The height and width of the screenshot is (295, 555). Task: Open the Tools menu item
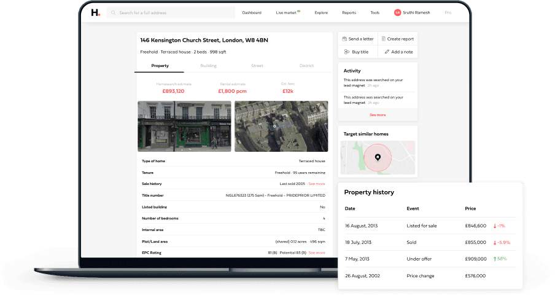tap(375, 12)
